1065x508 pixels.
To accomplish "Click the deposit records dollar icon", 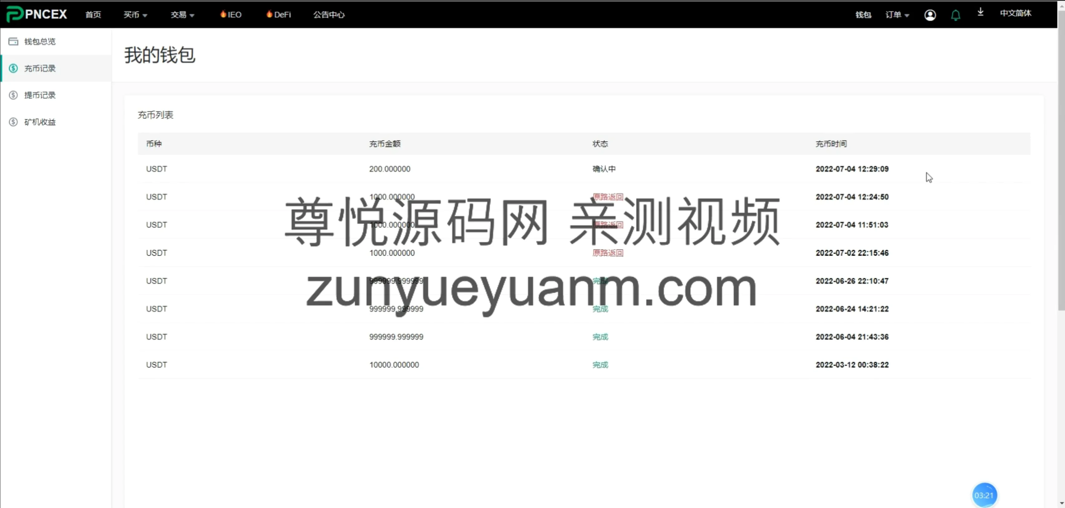I will [13, 68].
